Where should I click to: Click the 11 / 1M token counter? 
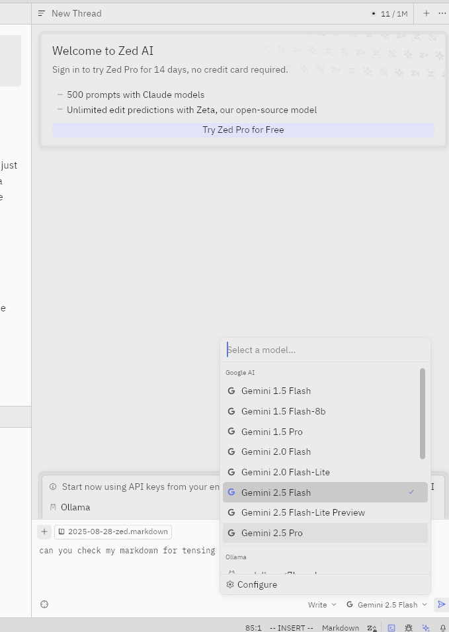393,14
